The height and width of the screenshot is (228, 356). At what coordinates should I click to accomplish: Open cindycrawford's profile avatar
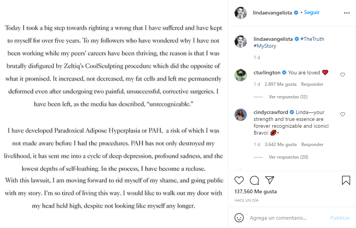[241, 114]
